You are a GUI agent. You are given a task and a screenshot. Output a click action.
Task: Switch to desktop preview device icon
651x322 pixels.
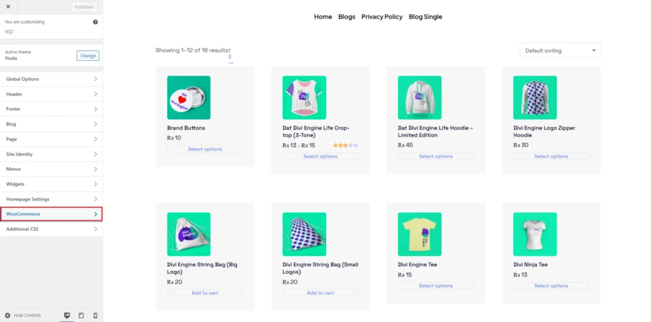coord(67,316)
